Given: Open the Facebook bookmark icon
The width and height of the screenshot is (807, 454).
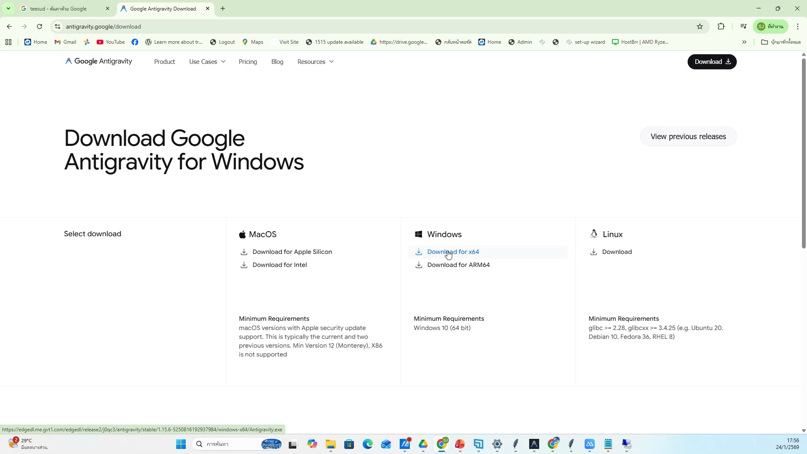Looking at the screenshot, I should [x=135, y=42].
